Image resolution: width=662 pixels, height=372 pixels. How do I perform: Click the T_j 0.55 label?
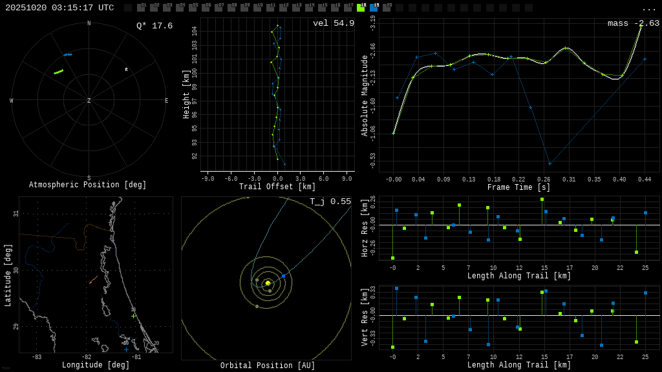click(330, 201)
